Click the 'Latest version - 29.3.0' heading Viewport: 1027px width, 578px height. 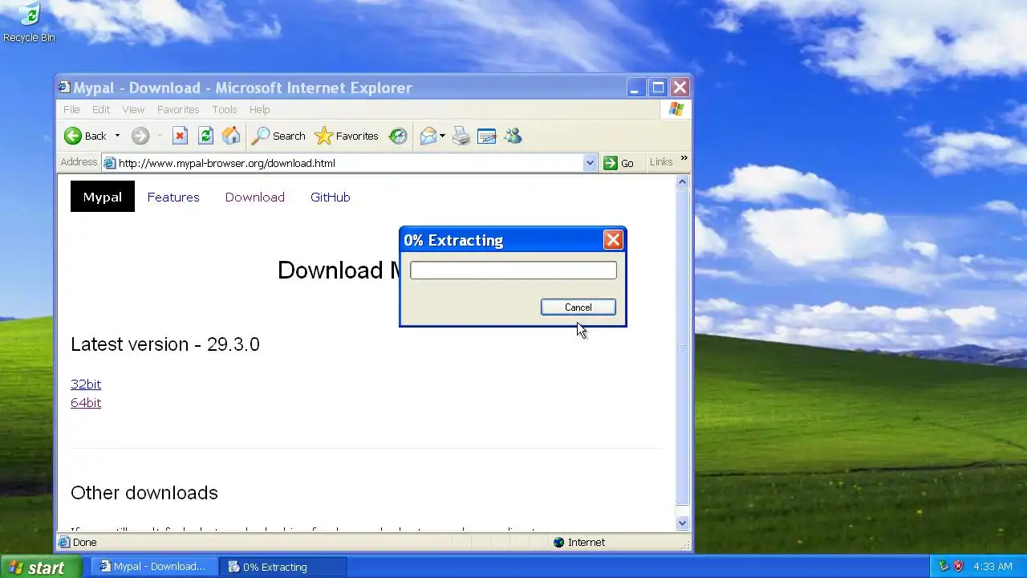point(165,344)
